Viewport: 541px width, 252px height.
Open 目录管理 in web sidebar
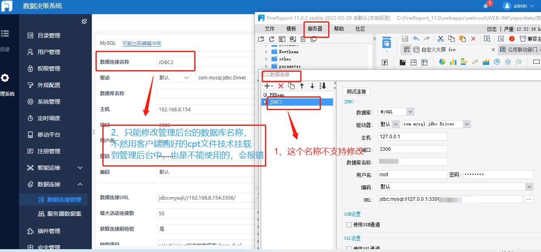[x=49, y=35]
